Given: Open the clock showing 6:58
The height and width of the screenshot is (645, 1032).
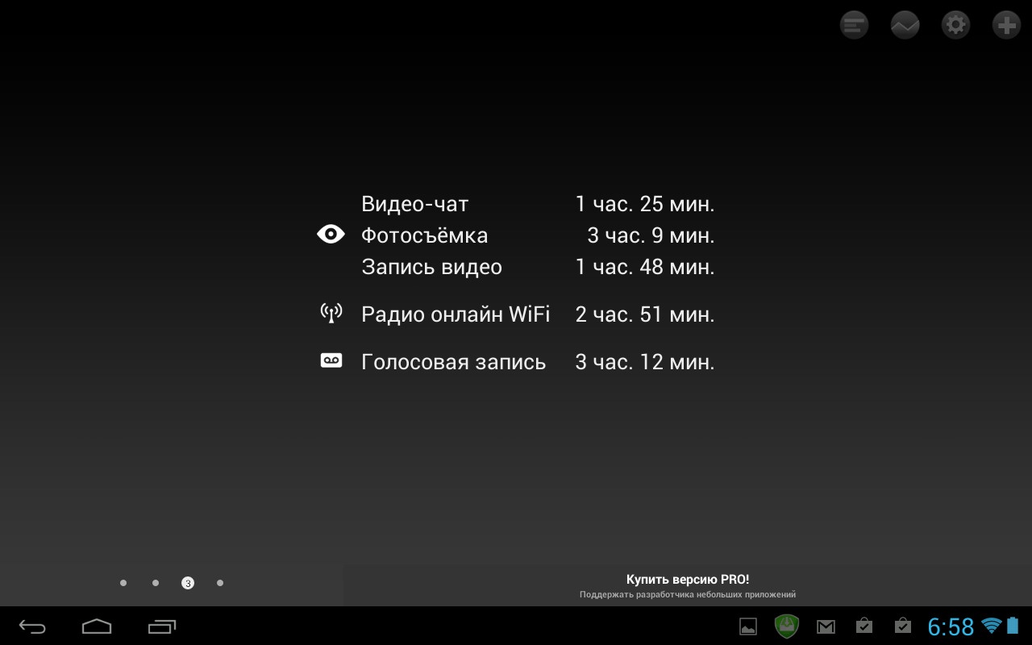Looking at the screenshot, I should [951, 626].
